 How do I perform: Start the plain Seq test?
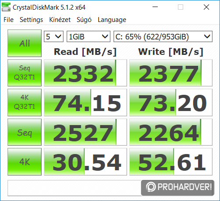25,132
